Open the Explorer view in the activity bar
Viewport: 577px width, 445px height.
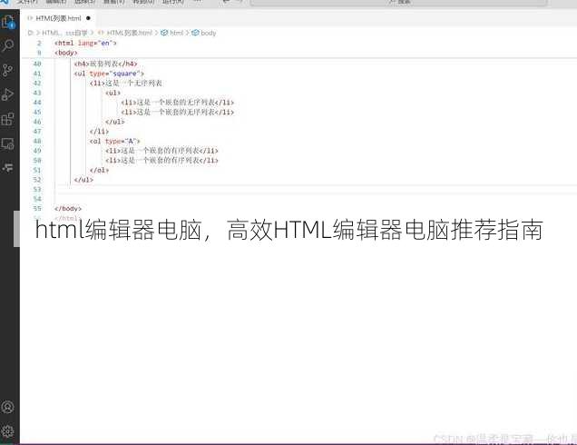coord(8,22)
